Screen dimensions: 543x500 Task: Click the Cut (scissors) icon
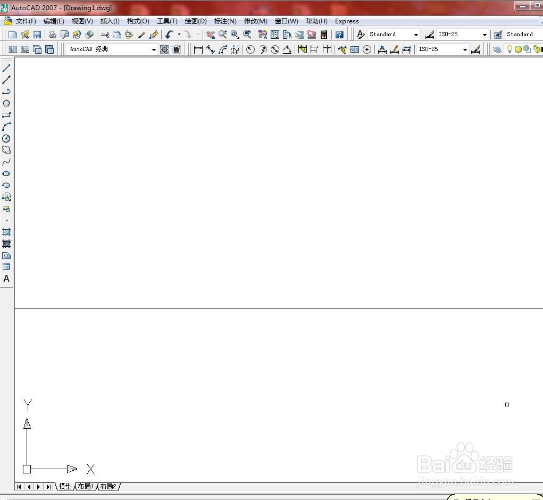tap(105, 34)
